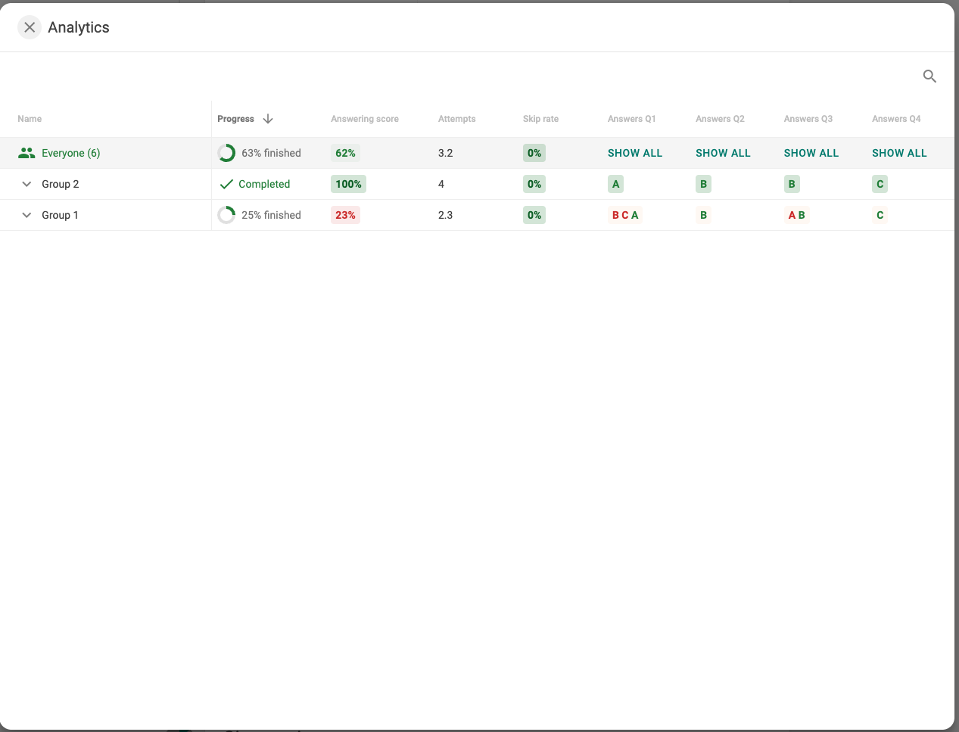
Task: Click the 25% finished text
Action: pyautogui.click(x=271, y=215)
